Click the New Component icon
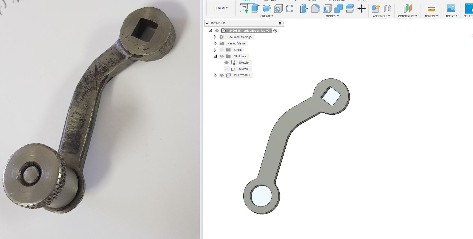Image resolution: width=473 pixels, height=239 pixels. click(375, 9)
